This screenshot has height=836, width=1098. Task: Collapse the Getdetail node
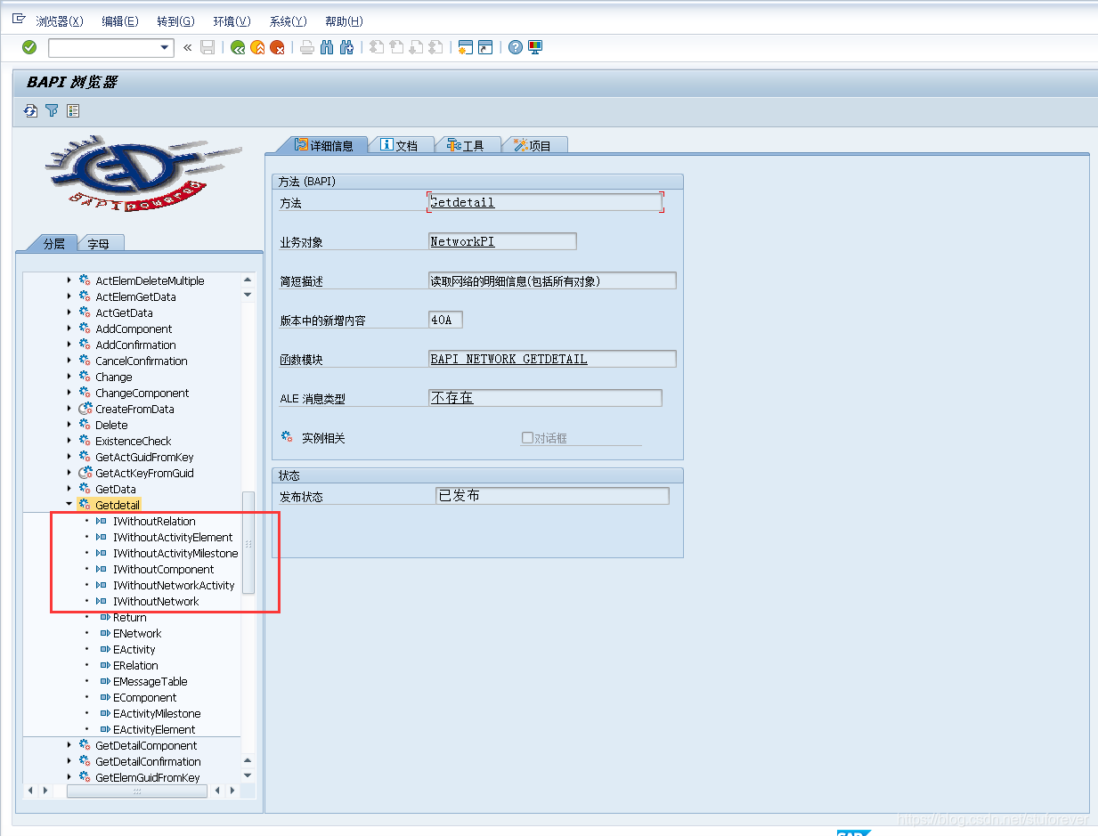tap(70, 505)
